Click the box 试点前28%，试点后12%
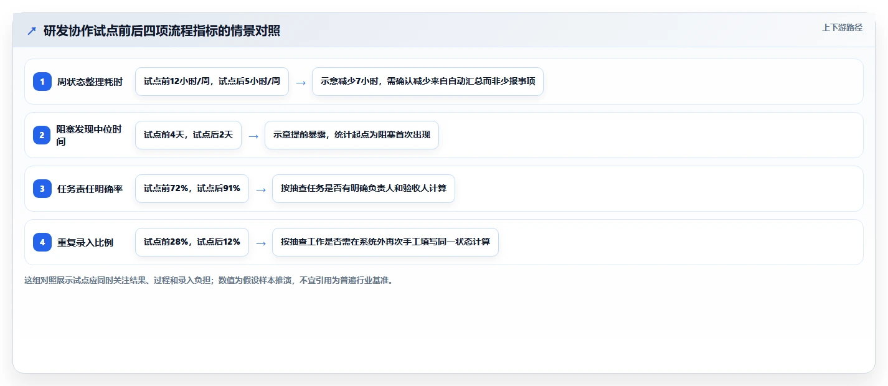 click(x=192, y=242)
